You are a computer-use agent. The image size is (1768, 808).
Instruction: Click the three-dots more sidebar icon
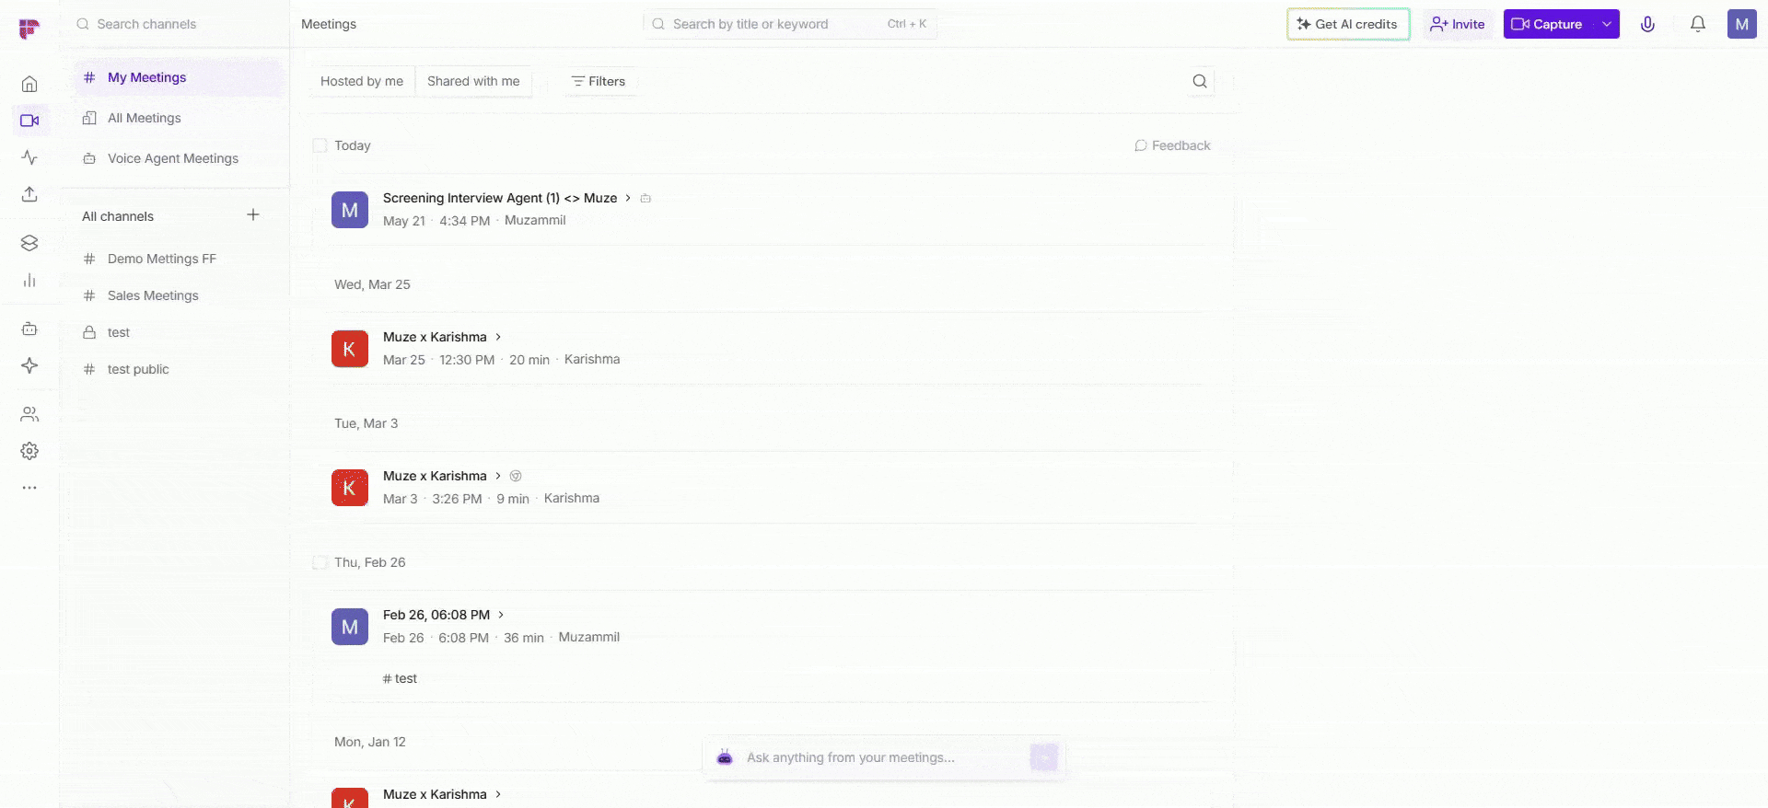29,488
